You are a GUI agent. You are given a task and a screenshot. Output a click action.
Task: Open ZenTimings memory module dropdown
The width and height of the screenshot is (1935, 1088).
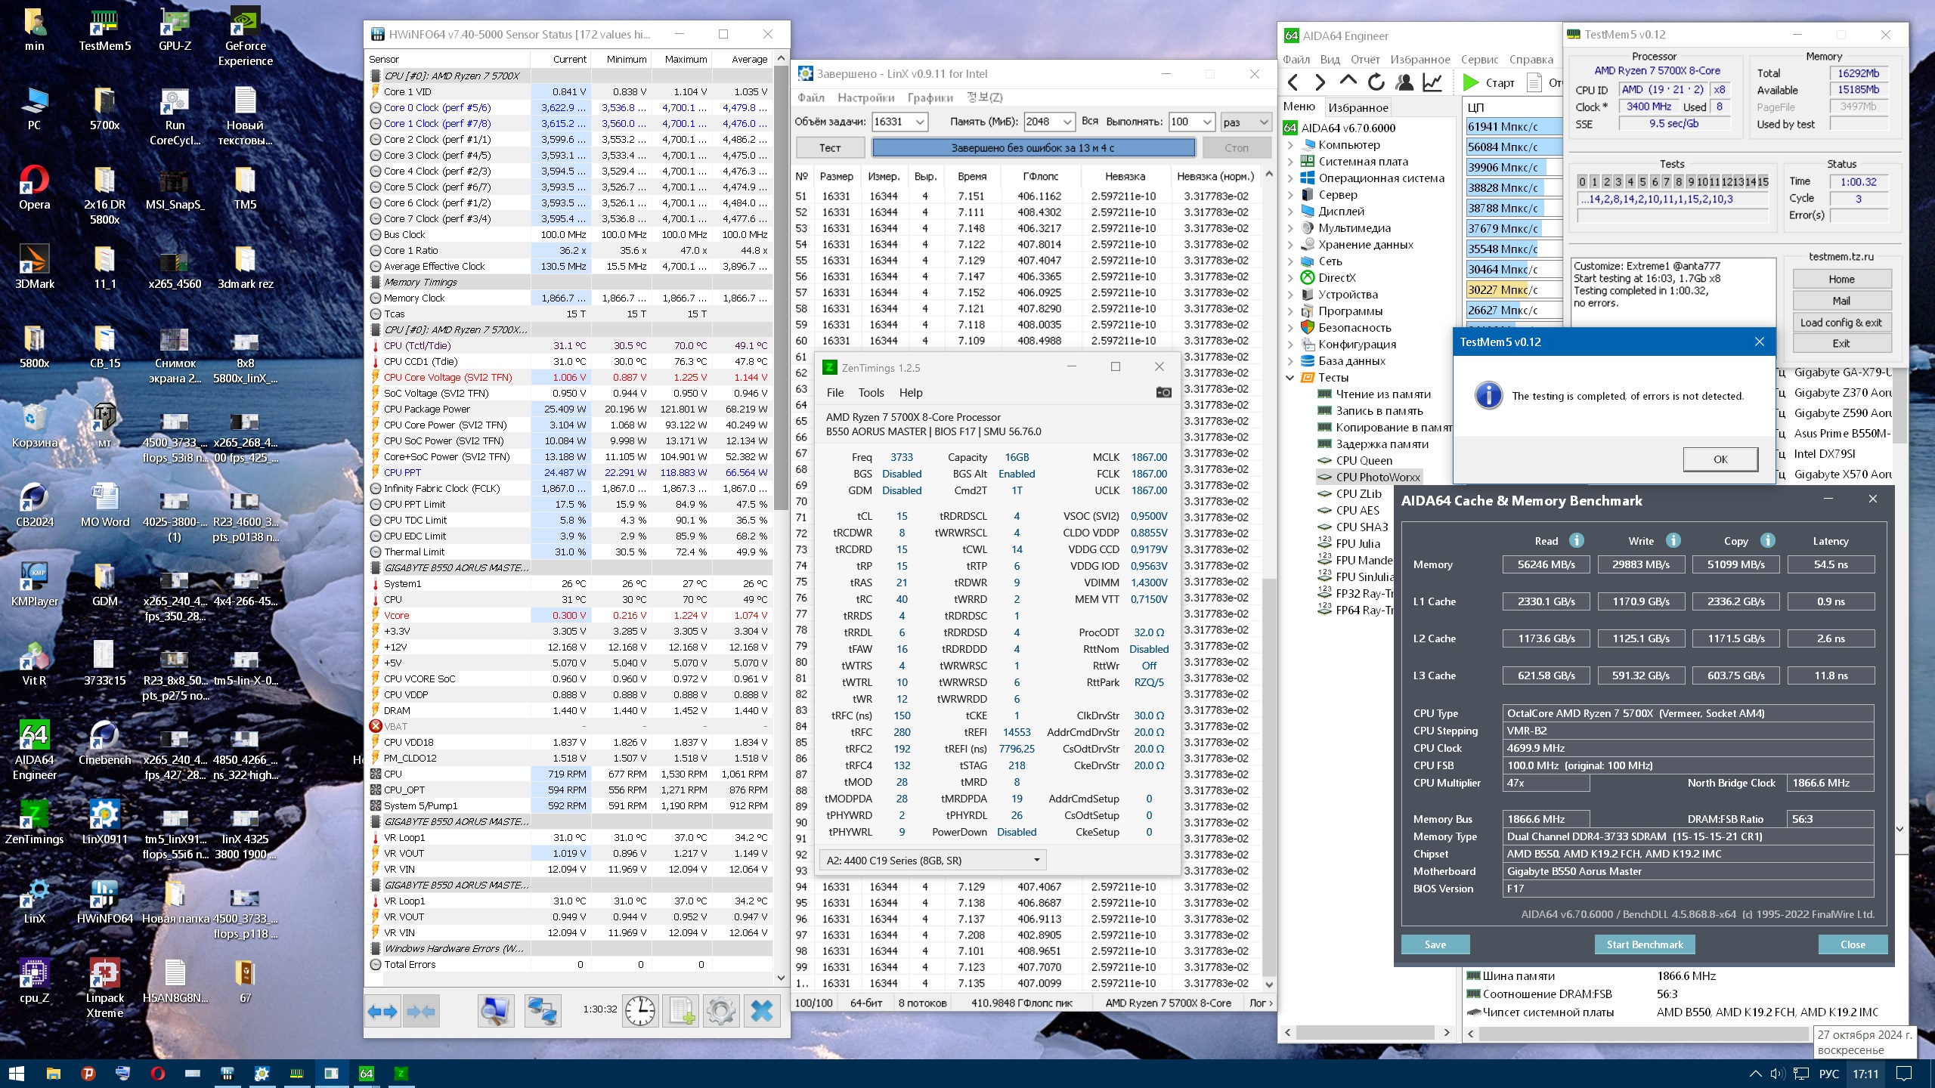click(1036, 860)
